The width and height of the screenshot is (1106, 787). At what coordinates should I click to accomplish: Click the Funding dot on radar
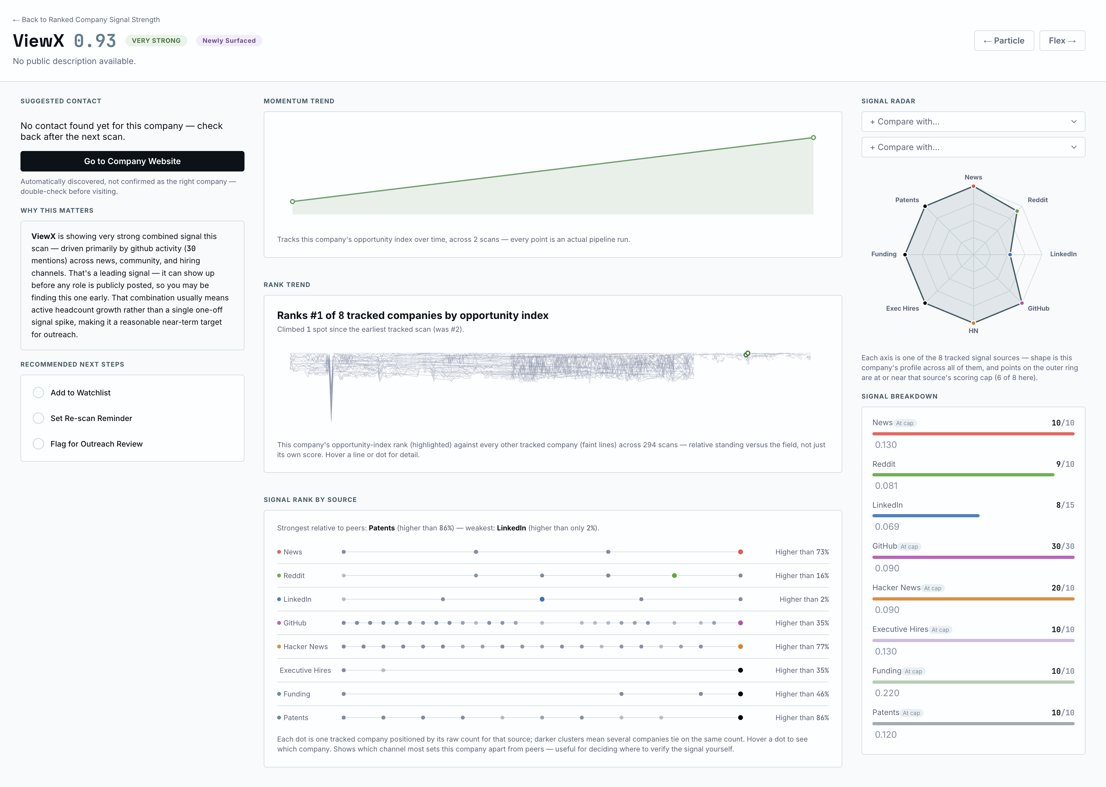coord(905,254)
